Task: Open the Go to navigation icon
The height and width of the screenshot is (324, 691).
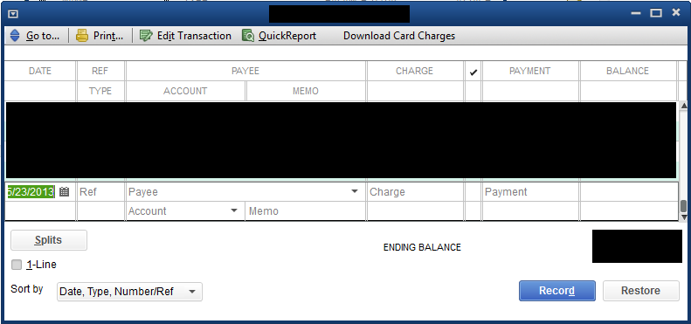Action: click(15, 36)
